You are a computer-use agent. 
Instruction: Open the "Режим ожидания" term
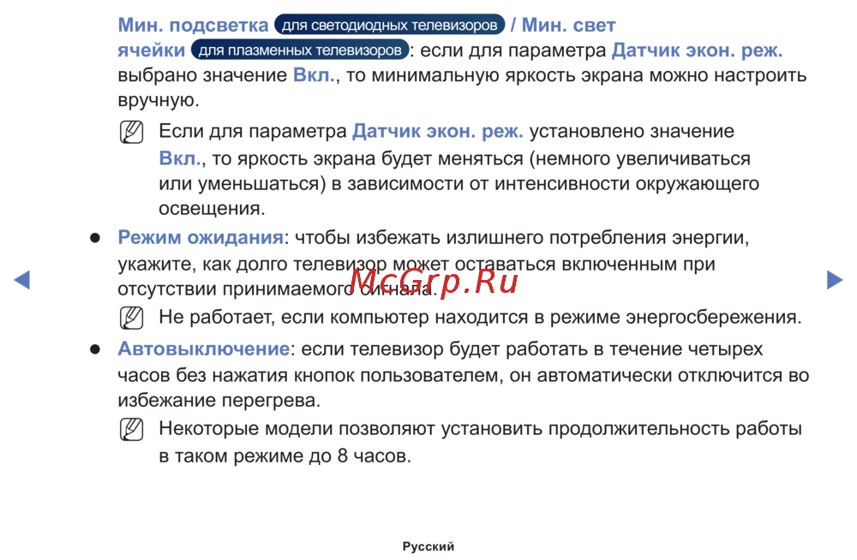pos(201,237)
